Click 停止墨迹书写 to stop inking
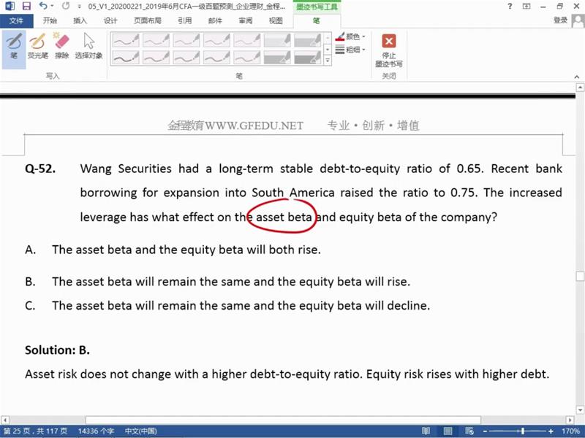This screenshot has height=438, width=585. click(x=389, y=50)
